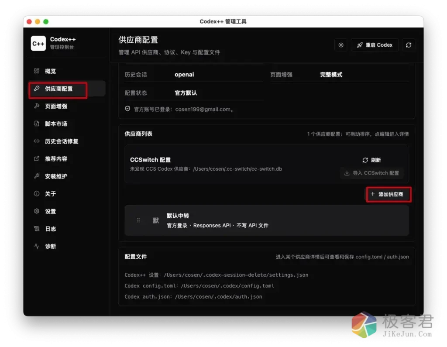Click the plus icon in 添加供应商
The height and width of the screenshot is (347, 447).
pos(373,194)
